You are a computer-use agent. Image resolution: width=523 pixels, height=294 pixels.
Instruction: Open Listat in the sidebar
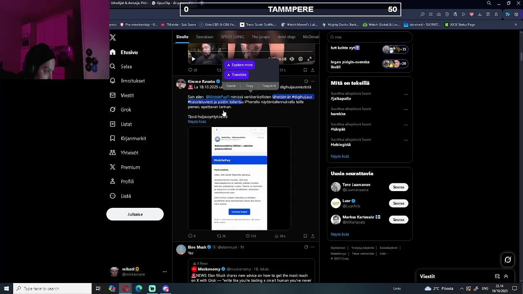pos(121,124)
